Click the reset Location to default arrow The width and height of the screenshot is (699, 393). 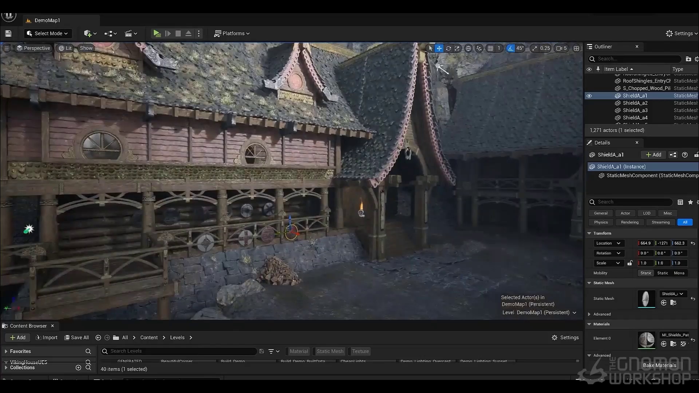(x=693, y=243)
